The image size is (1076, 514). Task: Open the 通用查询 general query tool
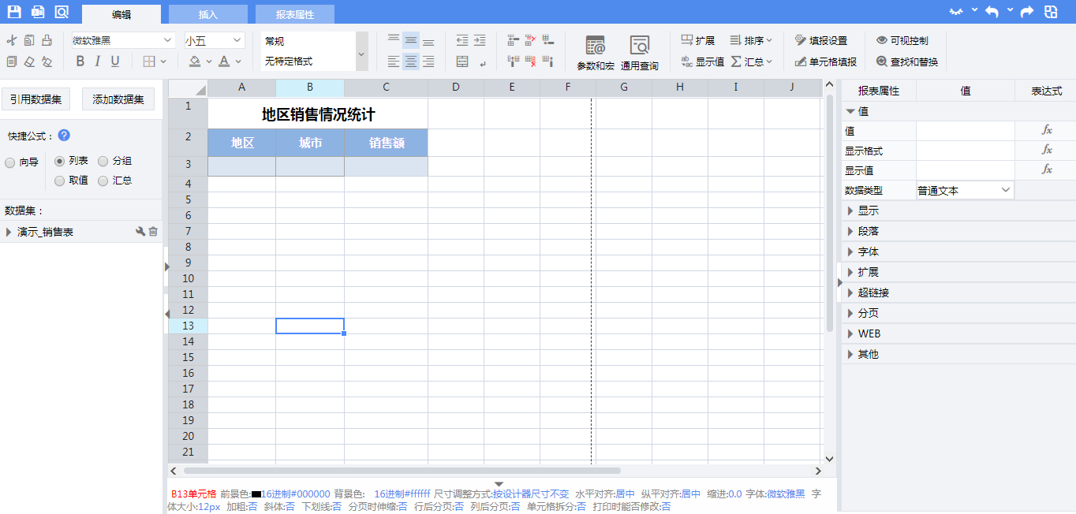(x=639, y=53)
